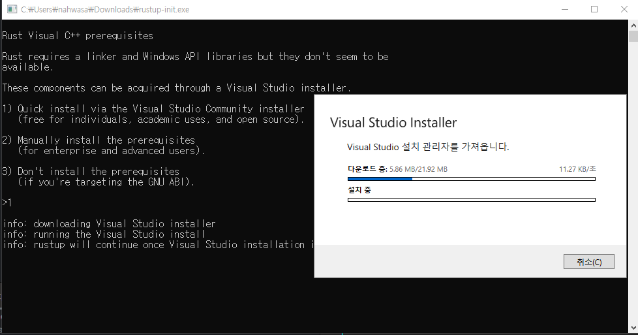Click the '다운로드 중:' label
The image size is (638, 335).
tap(367, 169)
